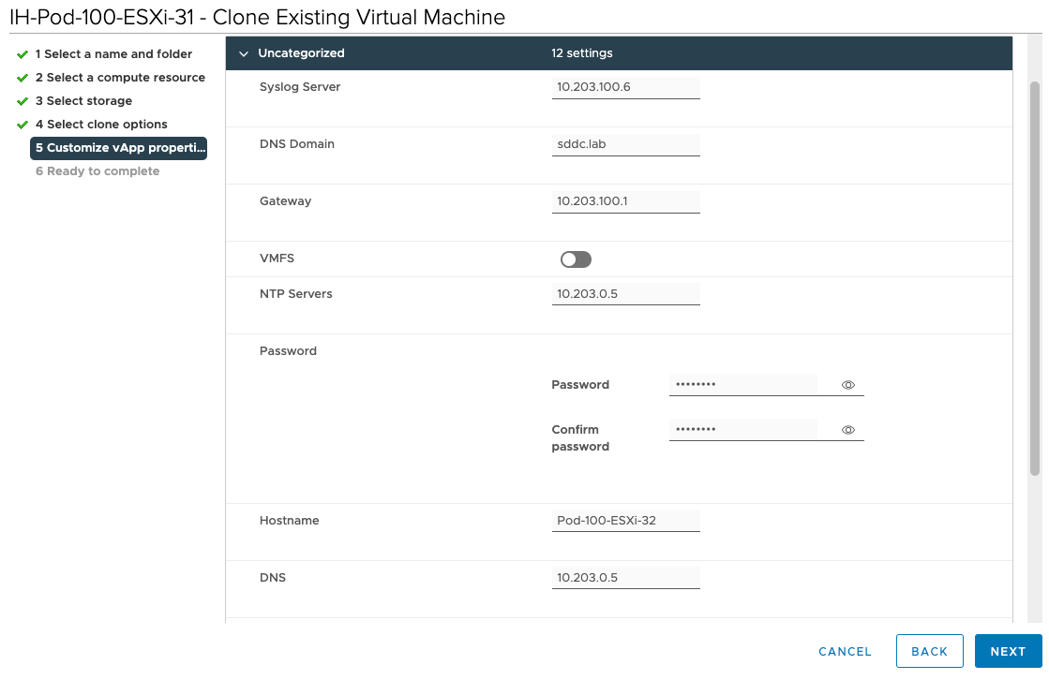Screen dimensions: 1049x680
Task: Focus the Gateway IP field
Action: tap(625, 201)
